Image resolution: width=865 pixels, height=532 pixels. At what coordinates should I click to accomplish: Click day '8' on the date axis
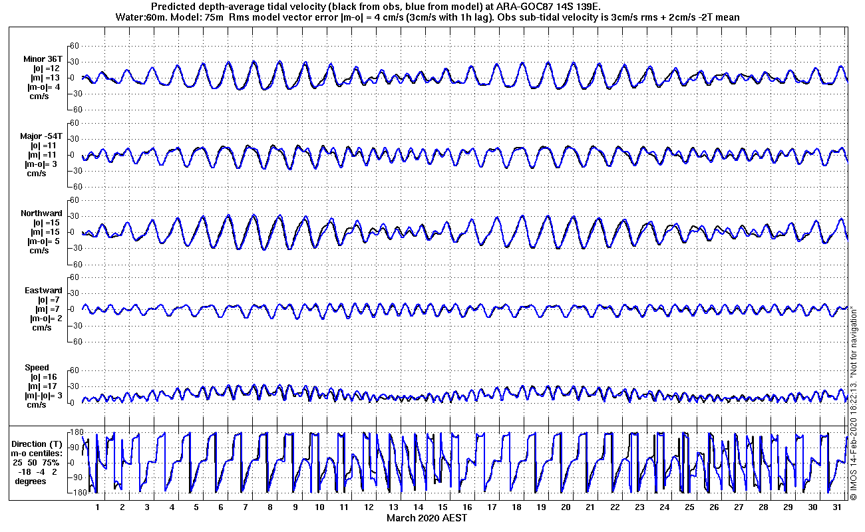click(x=270, y=507)
